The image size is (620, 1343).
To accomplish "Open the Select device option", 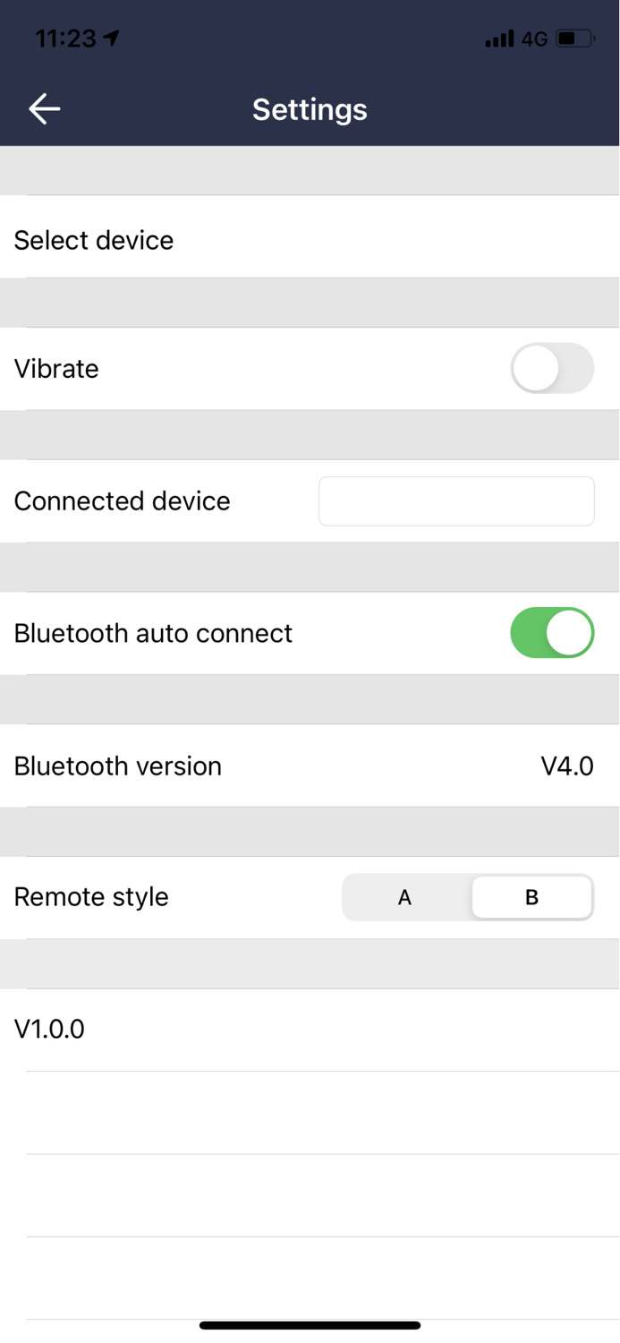I will [x=93, y=240].
